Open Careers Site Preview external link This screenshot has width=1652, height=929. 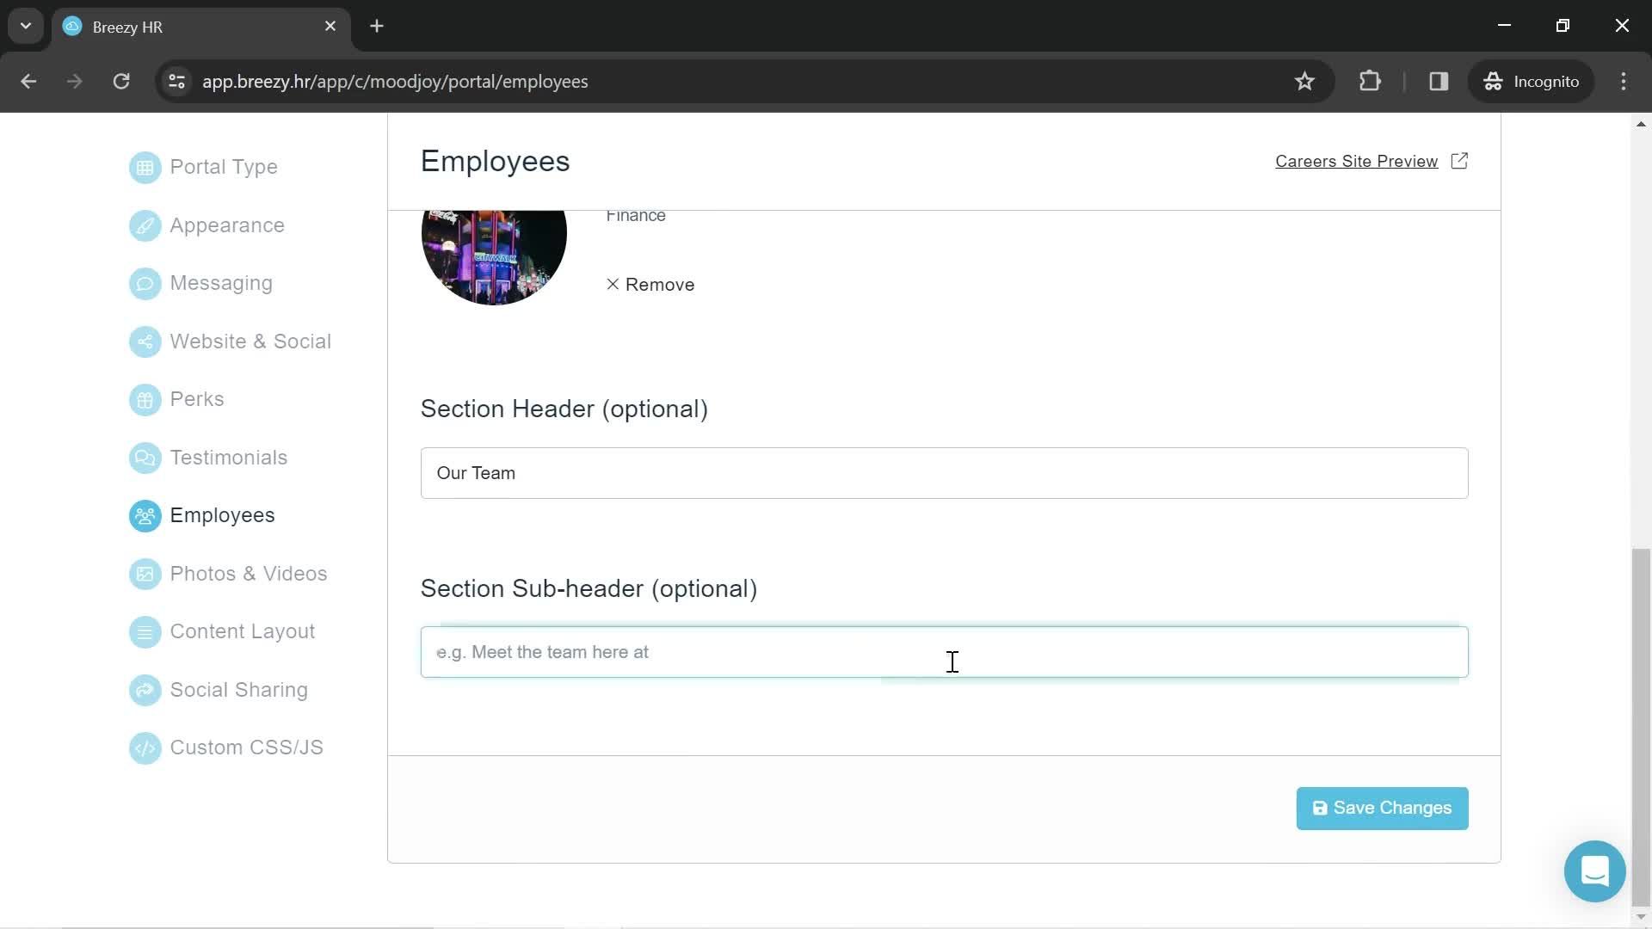tap(1371, 161)
